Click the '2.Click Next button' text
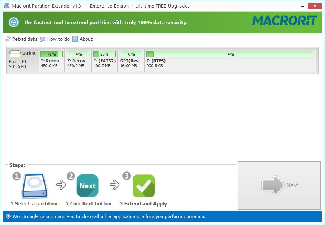 click(88, 204)
